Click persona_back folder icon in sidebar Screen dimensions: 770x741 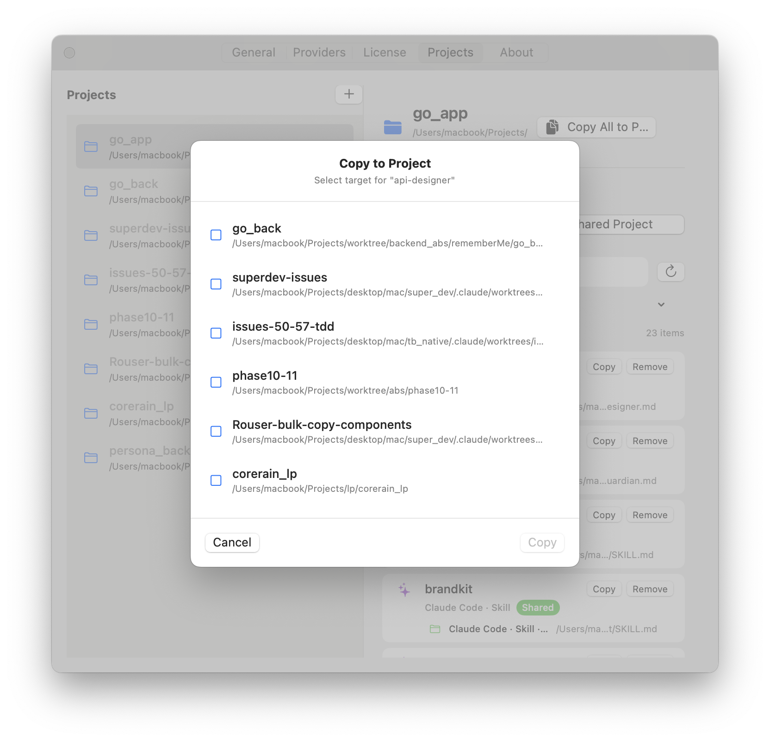pyautogui.click(x=91, y=458)
